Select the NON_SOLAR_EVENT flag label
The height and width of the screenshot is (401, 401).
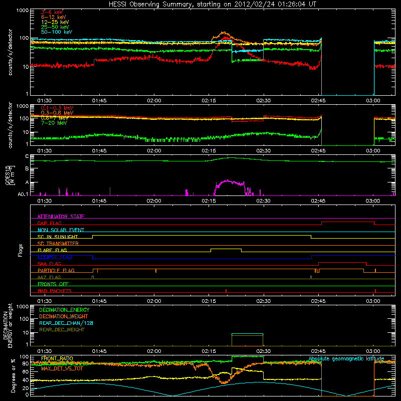click(x=61, y=230)
